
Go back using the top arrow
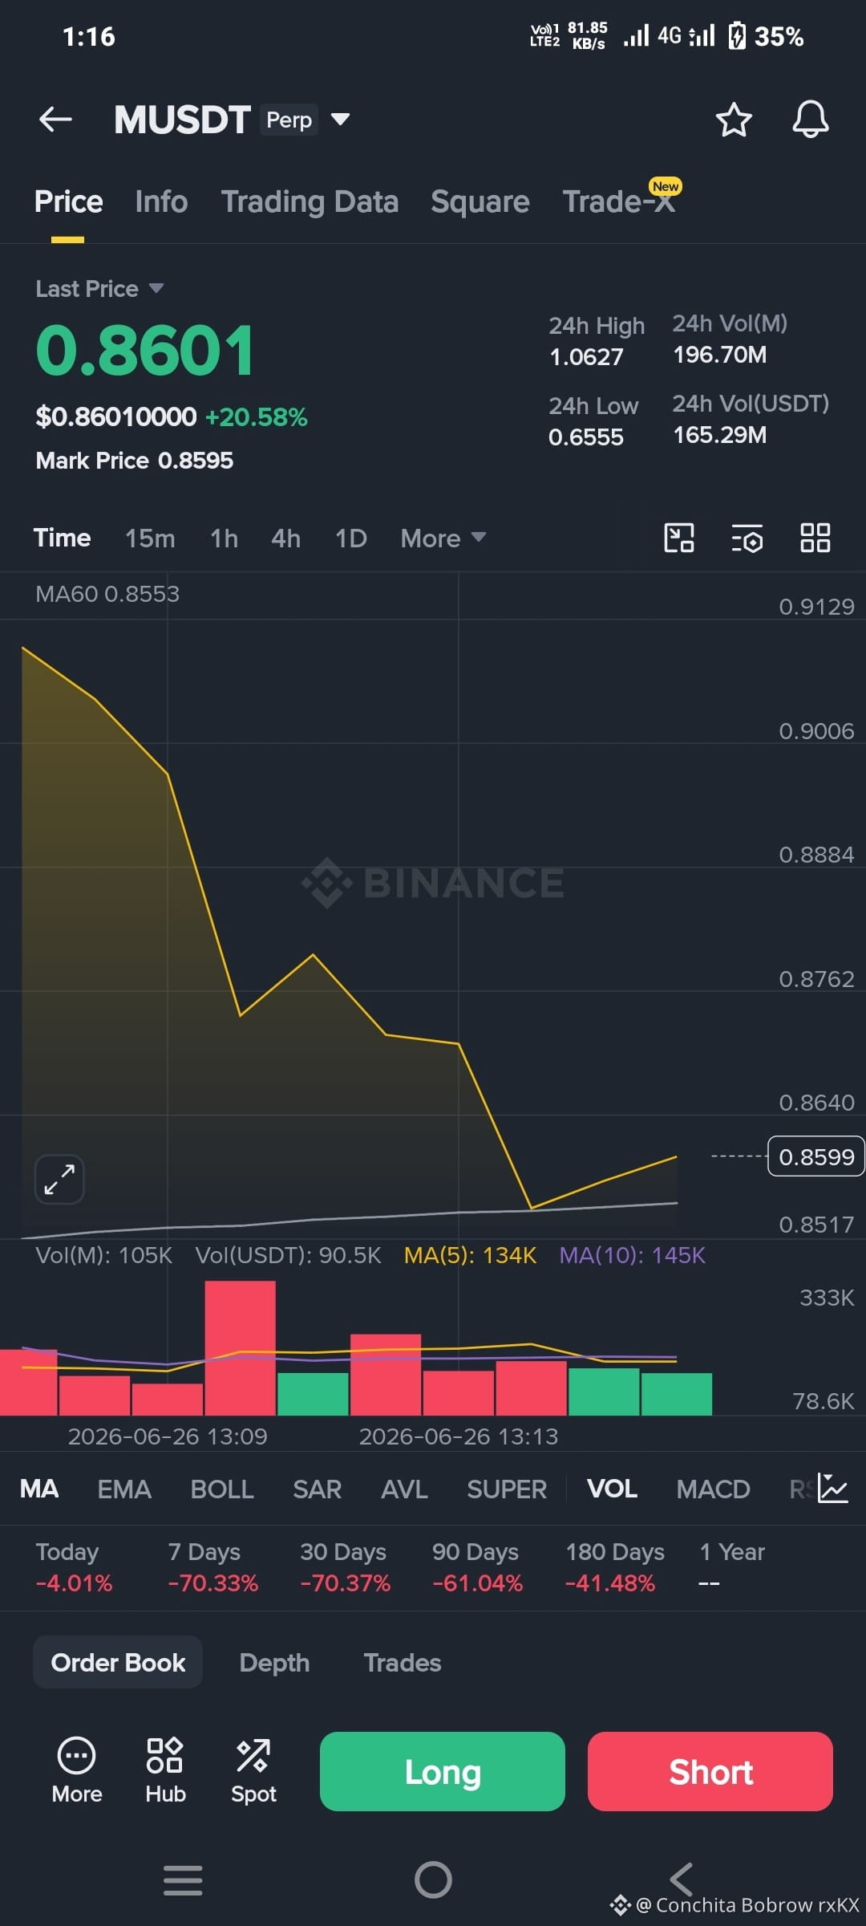55,120
